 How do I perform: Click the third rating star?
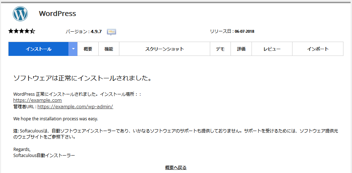pos(22,31)
